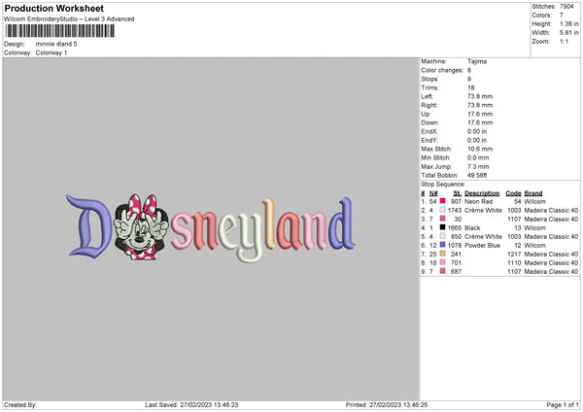Click the 'Stop Sequence:' label
This screenshot has width=583, height=412.
pyautogui.click(x=443, y=184)
